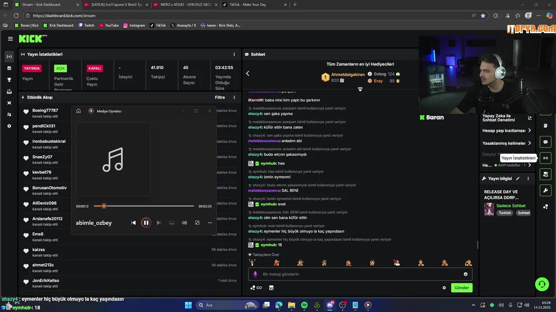Open Discord from the taskbar
This screenshot has width=556, height=312.
click(x=330, y=305)
